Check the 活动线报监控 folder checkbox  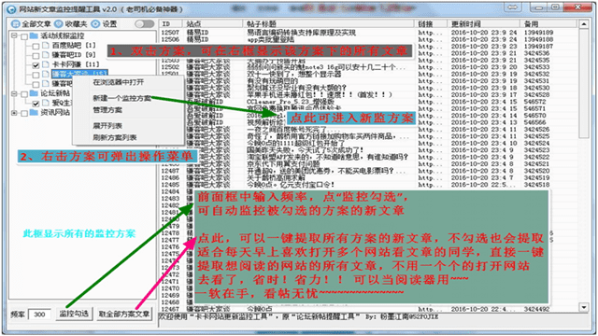click(x=24, y=36)
